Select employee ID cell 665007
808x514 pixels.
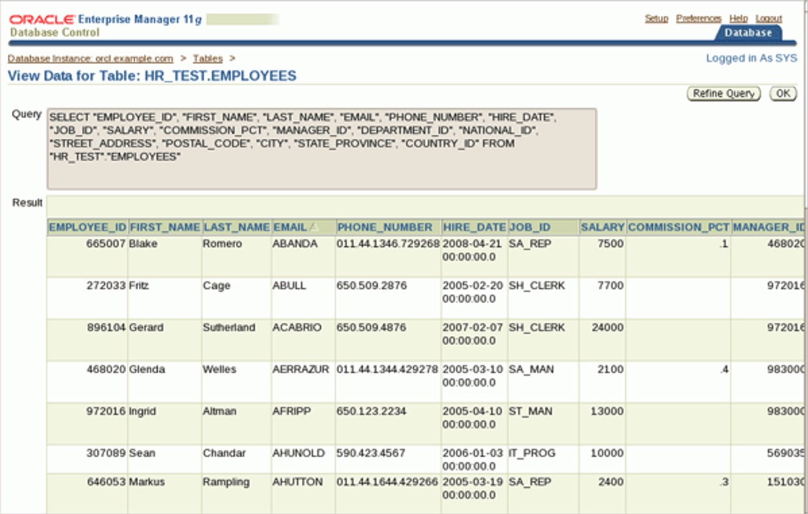click(x=106, y=244)
